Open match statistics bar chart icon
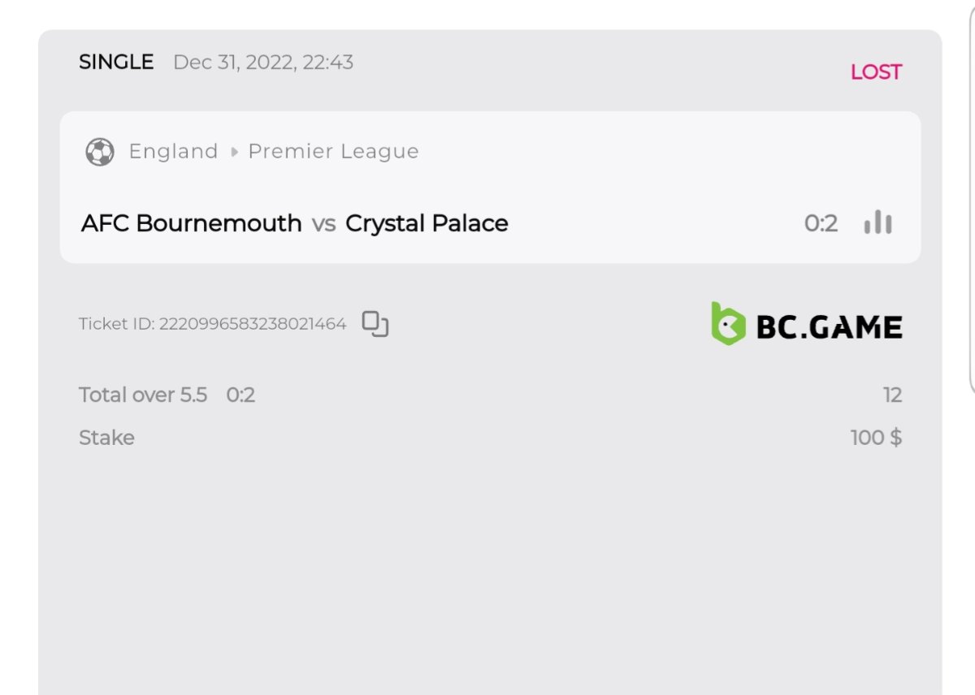This screenshot has width=975, height=695. (x=877, y=222)
